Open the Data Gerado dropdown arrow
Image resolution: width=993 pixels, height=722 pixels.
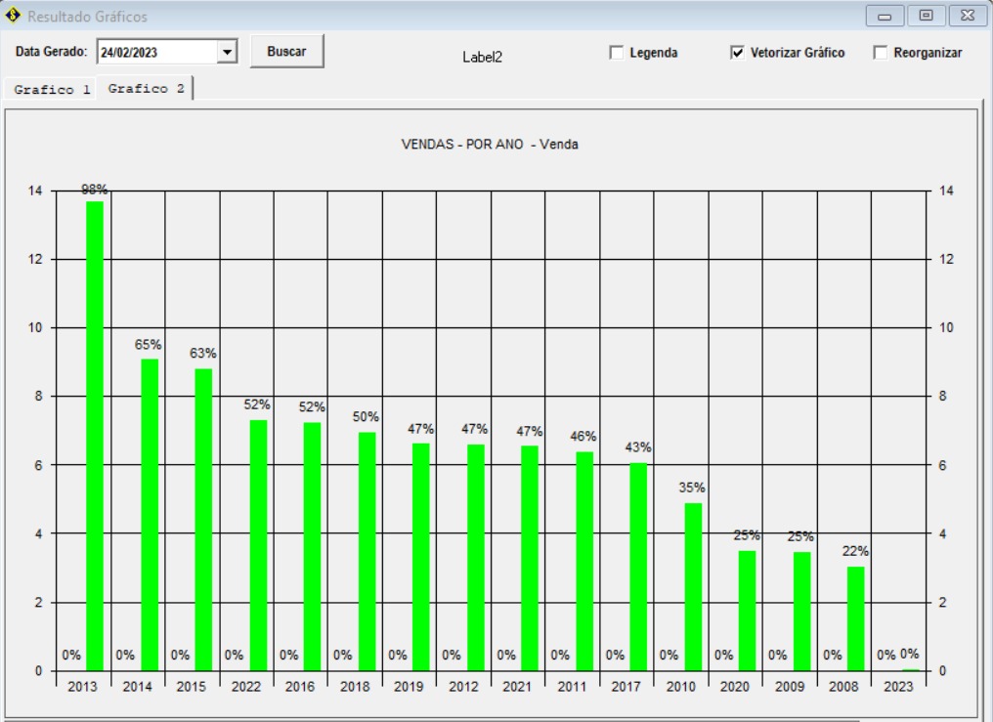tap(228, 53)
